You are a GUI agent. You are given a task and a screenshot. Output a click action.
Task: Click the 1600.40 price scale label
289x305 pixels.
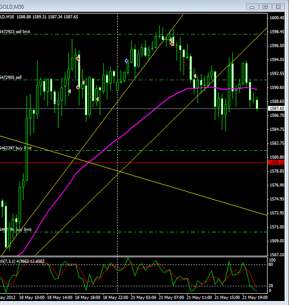(277, 18)
